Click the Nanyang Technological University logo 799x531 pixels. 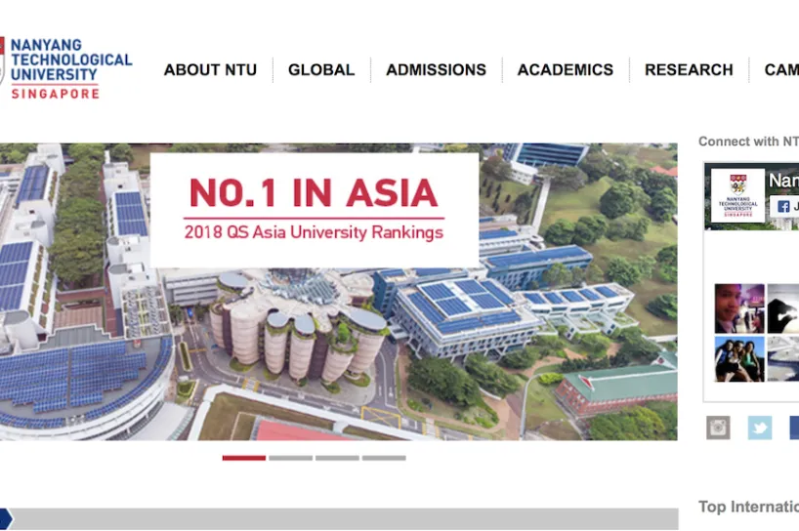[x=66, y=67]
